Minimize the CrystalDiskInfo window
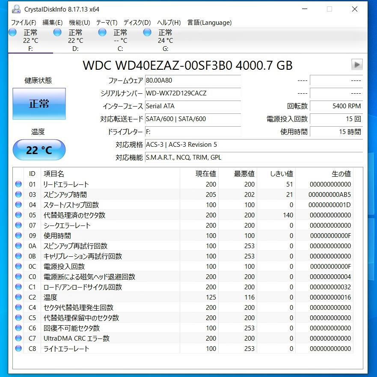The image size is (377, 377). click(x=305, y=9)
